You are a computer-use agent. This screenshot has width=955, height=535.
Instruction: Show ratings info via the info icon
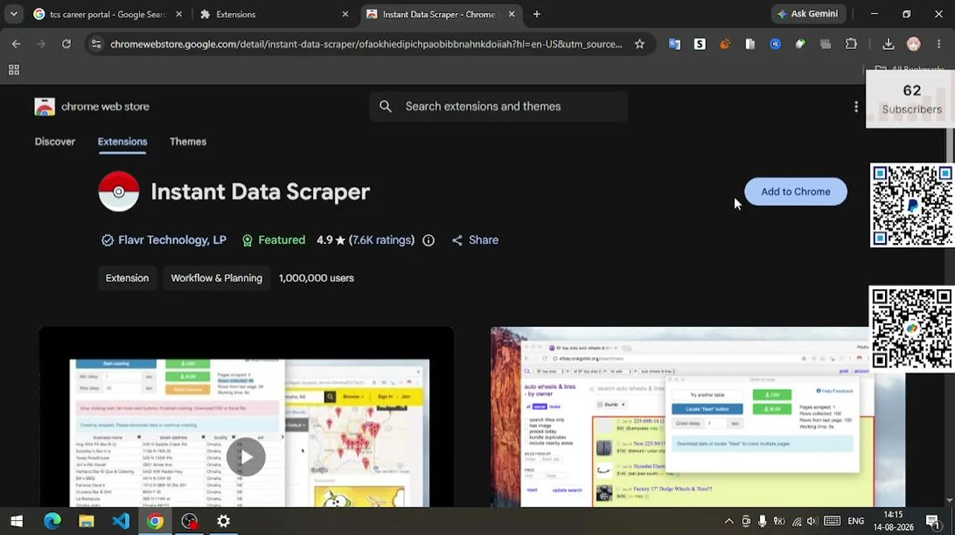tap(428, 240)
